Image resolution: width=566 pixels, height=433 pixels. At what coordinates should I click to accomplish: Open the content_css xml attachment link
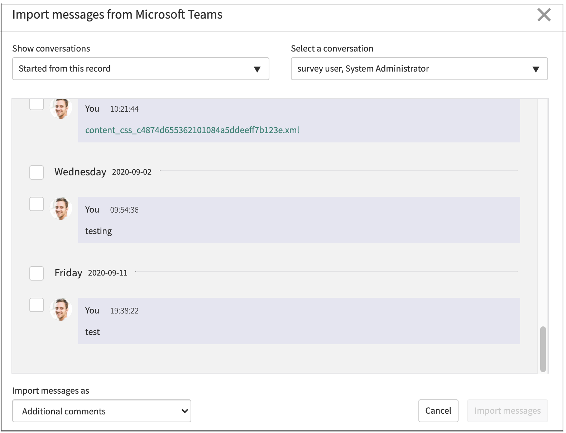click(x=192, y=130)
